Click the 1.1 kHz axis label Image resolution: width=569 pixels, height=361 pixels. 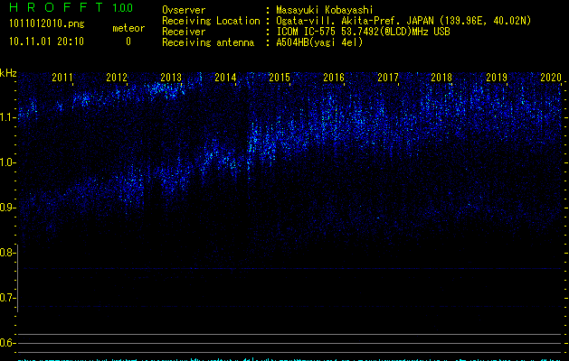(x=6, y=117)
